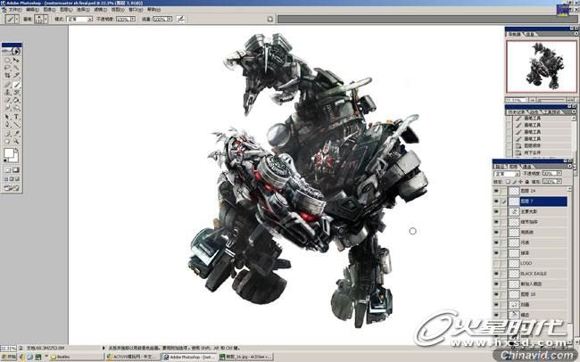
Task: Select the History Brush tool
Action: pos(16,93)
